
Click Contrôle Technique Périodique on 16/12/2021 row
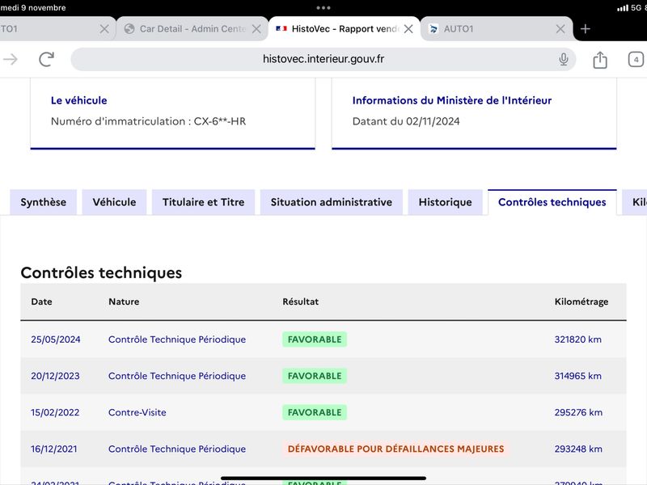pyautogui.click(x=177, y=449)
